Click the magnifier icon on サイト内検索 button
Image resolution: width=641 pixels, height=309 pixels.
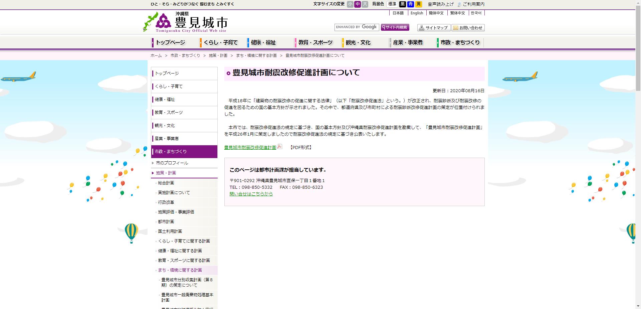[383, 27]
